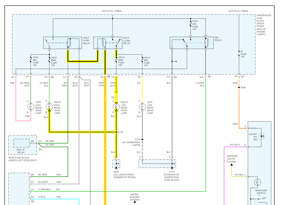This screenshot has width=283, height=205.
Task: Click circuit number 592
Action: 58,189
